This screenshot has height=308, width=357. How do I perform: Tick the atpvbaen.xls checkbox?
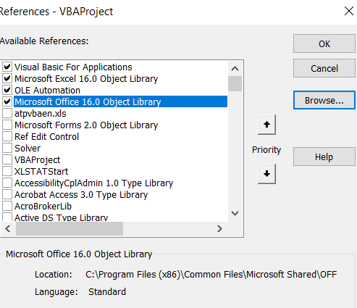(7, 113)
